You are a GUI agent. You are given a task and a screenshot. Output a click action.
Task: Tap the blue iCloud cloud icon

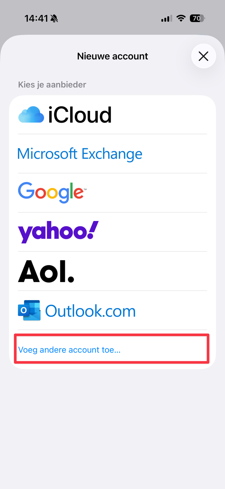pyautogui.click(x=31, y=114)
